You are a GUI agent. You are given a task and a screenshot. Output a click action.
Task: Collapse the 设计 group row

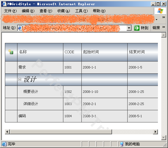20,79
